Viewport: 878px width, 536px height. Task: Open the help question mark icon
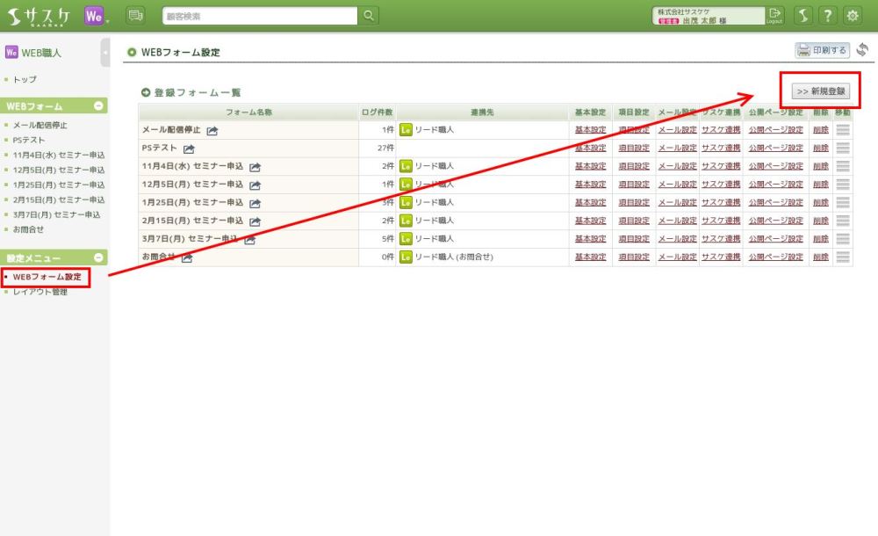[827, 15]
